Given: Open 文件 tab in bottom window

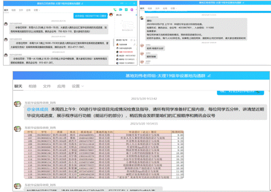Looking at the screenshot, I should coord(46,86).
